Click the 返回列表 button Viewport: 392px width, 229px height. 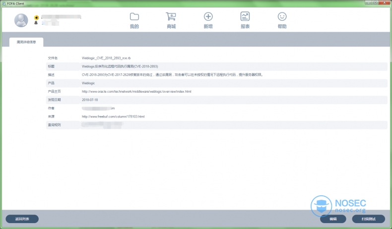[22, 219]
